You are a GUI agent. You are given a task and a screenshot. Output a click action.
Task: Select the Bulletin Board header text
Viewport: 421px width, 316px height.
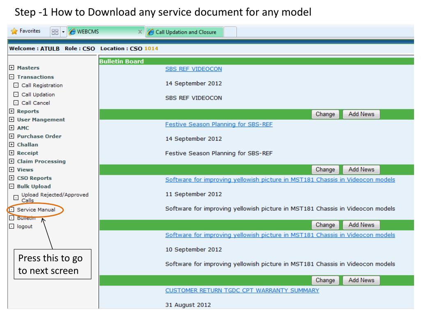pyautogui.click(x=121, y=61)
